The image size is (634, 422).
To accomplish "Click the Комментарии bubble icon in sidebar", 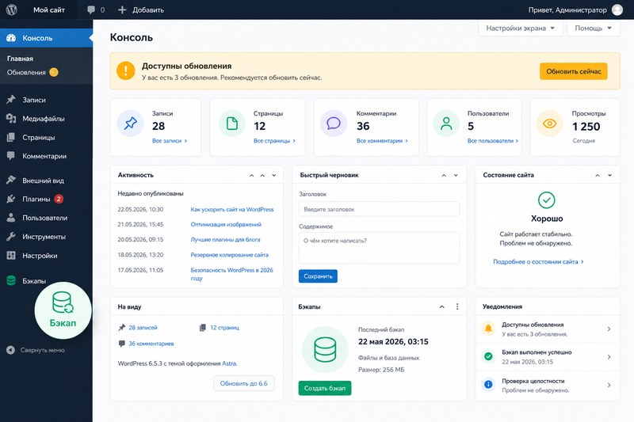I will pyautogui.click(x=11, y=156).
